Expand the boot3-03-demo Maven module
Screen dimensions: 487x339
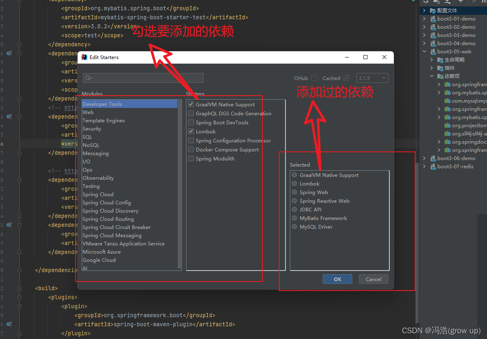click(x=424, y=35)
